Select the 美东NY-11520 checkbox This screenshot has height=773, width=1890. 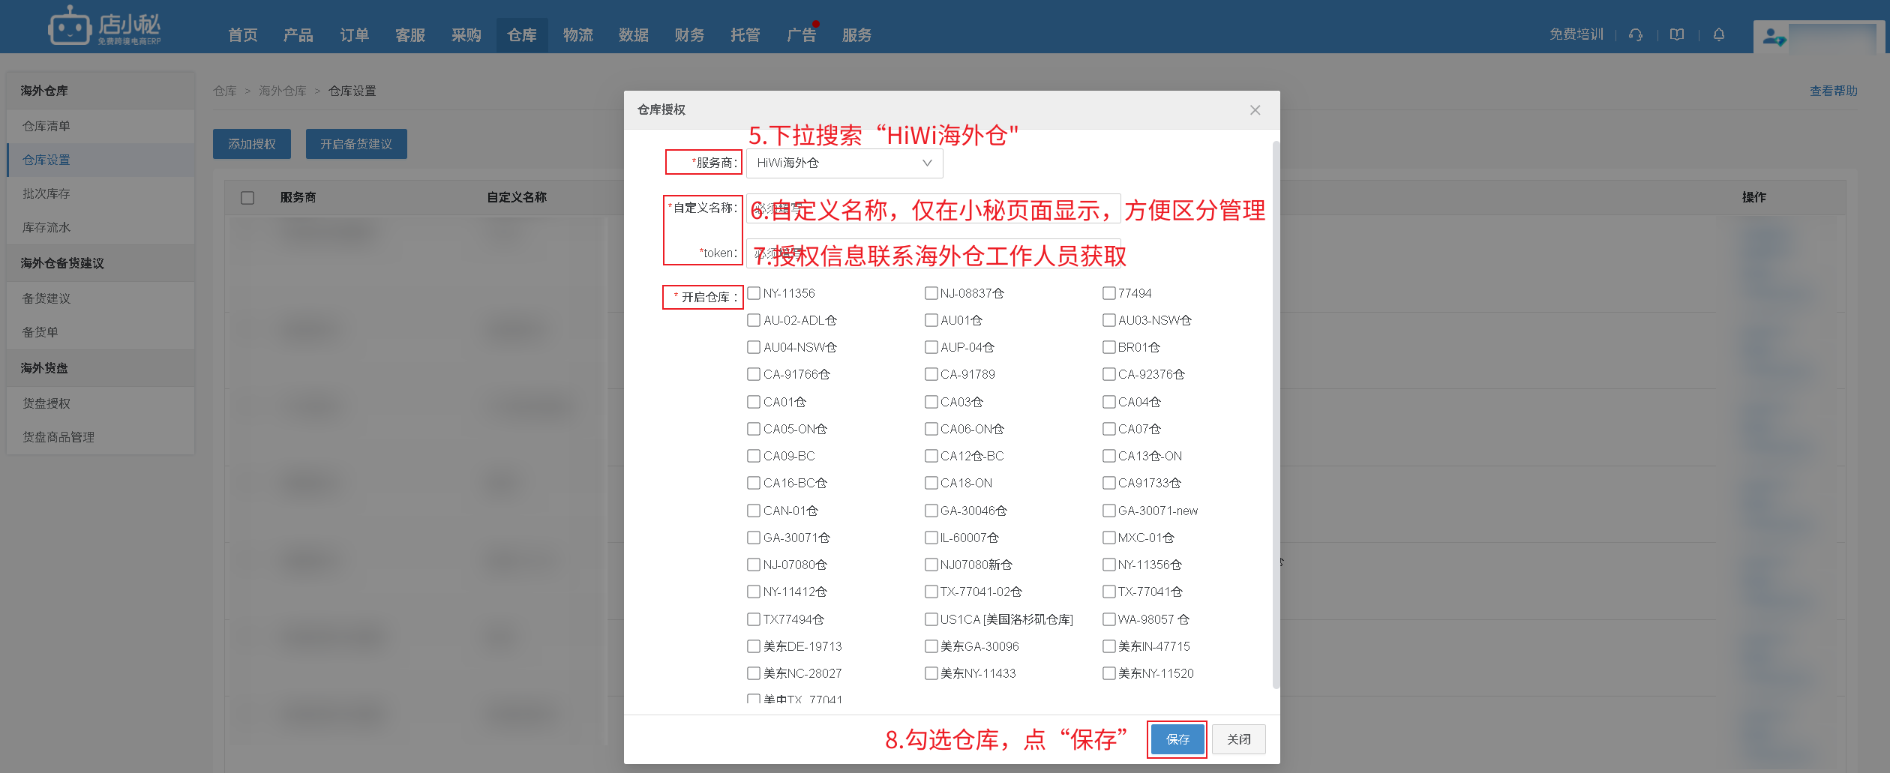click(1108, 673)
